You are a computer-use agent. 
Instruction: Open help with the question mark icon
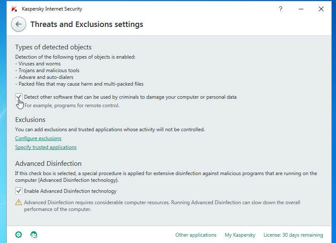coord(281,9)
